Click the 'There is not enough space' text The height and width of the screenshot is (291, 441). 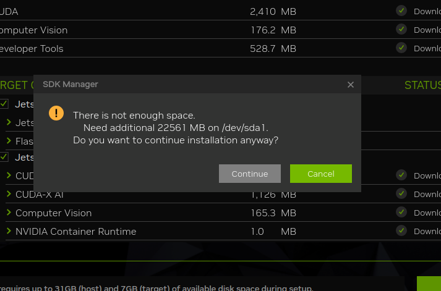(x=134, y=116)
